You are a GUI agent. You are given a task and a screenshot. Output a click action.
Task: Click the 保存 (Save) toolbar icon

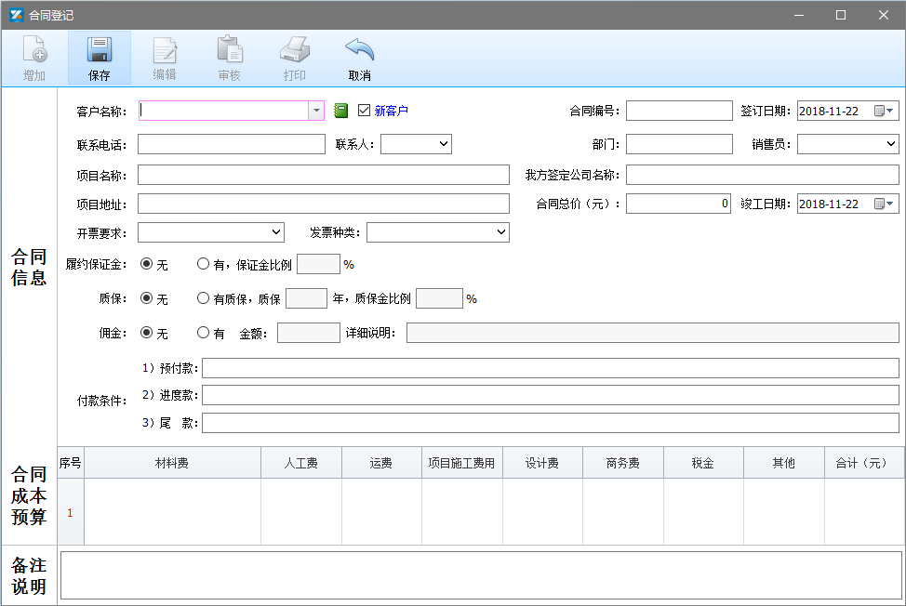tap(99, 51)
